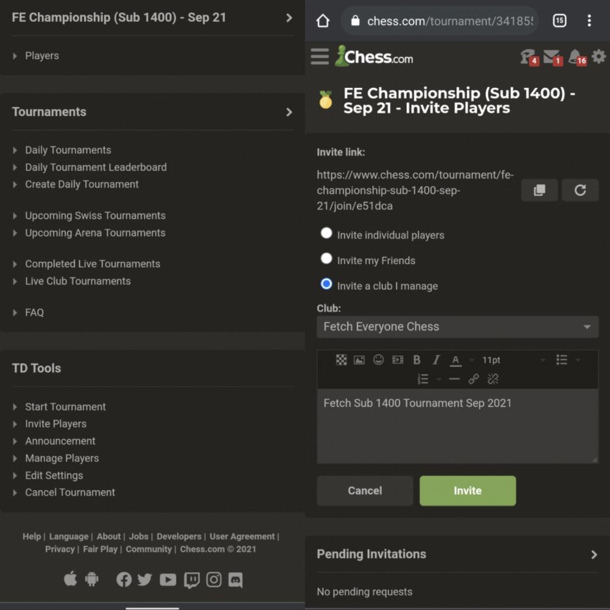Click the Invite button
610x610 pixels.
click(468, 490)
